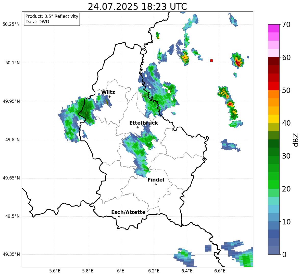Image resolution: width=302 pixels, height=276 pixels.
Task: Click the Findel station cross marker
Action: (156, 184)
